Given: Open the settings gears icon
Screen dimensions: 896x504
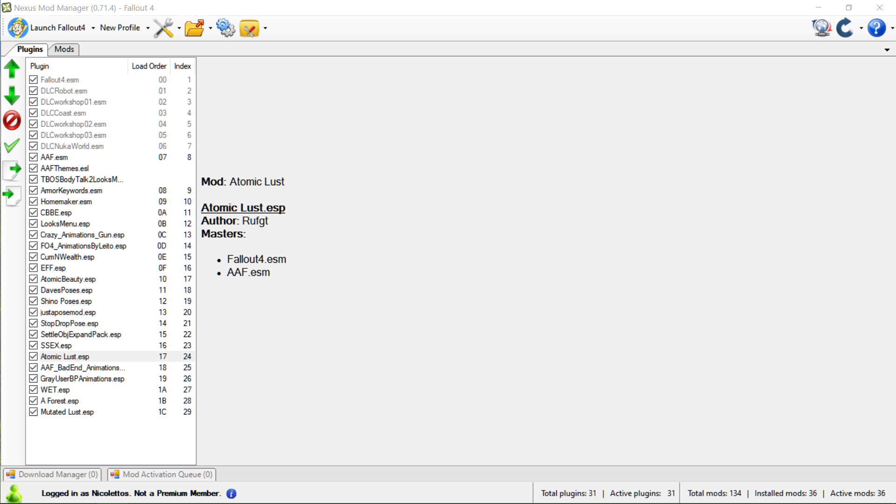Looking at the screenshot, I should coord(226,28).
